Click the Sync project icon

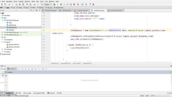point(5,4)
